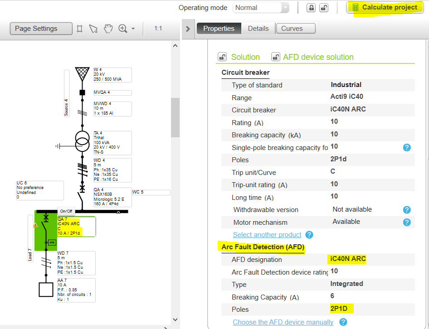
Task: Open the Operating mode dropdown showing Normal
Action: pyautogui.click(x=261, y=8)
